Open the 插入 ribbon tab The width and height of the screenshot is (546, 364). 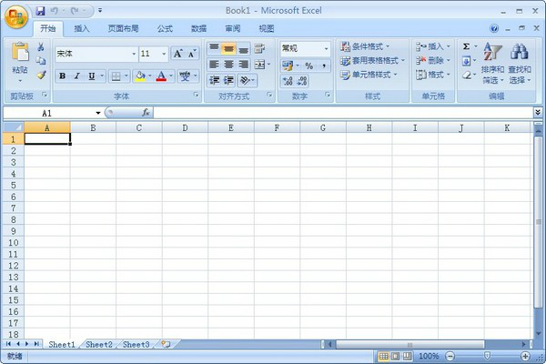point(82,28)
